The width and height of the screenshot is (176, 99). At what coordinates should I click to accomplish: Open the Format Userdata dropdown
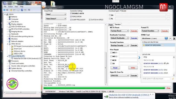coord(150,31)
